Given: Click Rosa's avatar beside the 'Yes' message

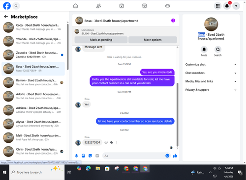Looking at the screenshot, I should 78,105.
